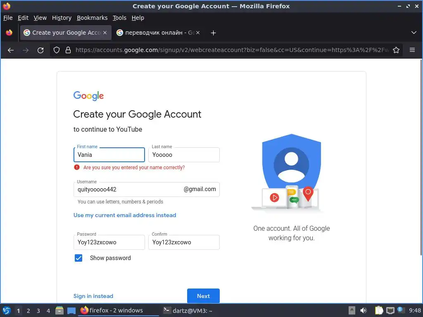Click the Password input field

pyautogui.click(x=109, y=242)
